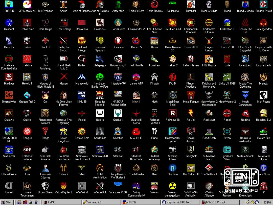This screenshot has width=273, height=205.
Task: Select the Tomb Raider icon
Action: (x=136, y=168)
